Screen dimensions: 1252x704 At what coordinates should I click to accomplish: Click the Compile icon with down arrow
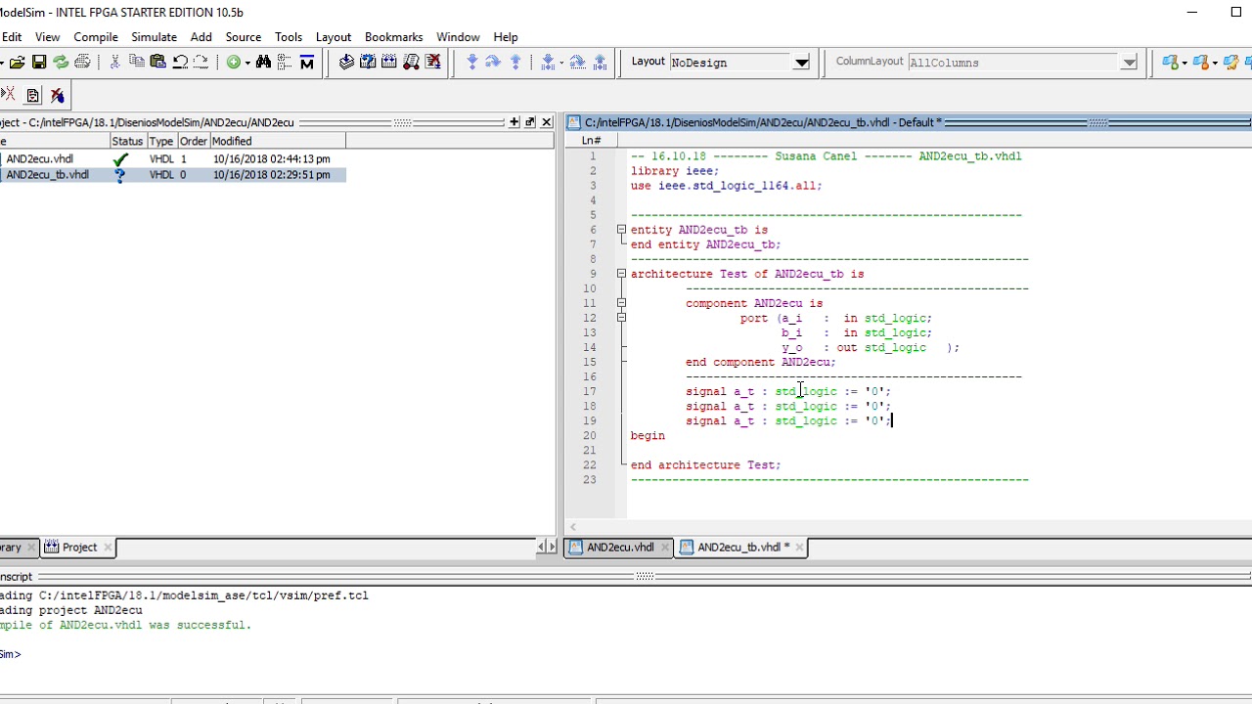pyautogui.click(x=346, y=63)
